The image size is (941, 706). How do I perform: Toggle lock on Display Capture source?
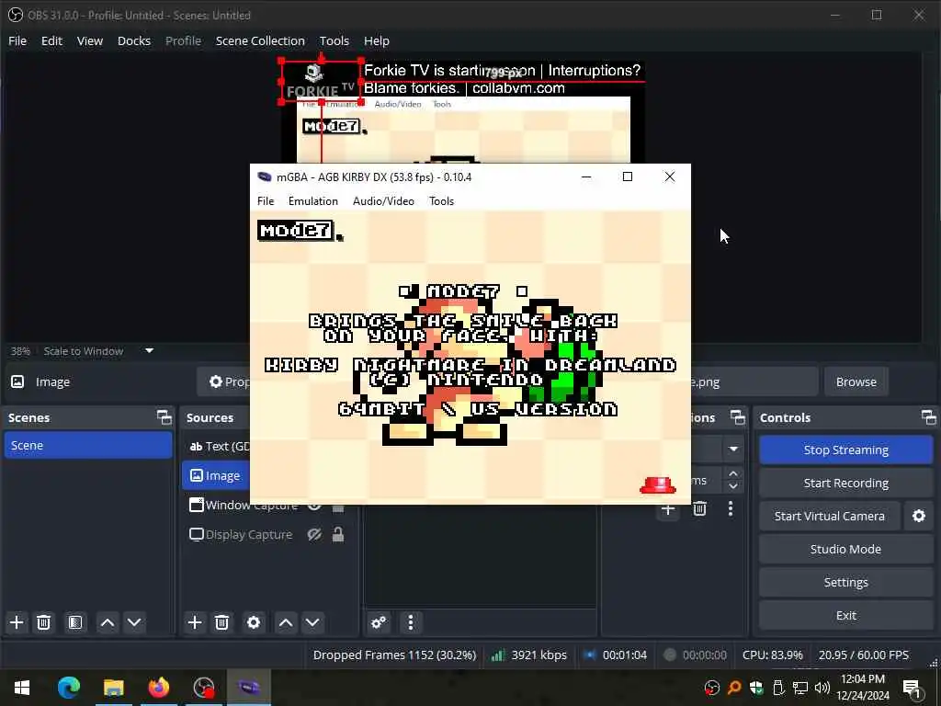click(x=338, y=534)
